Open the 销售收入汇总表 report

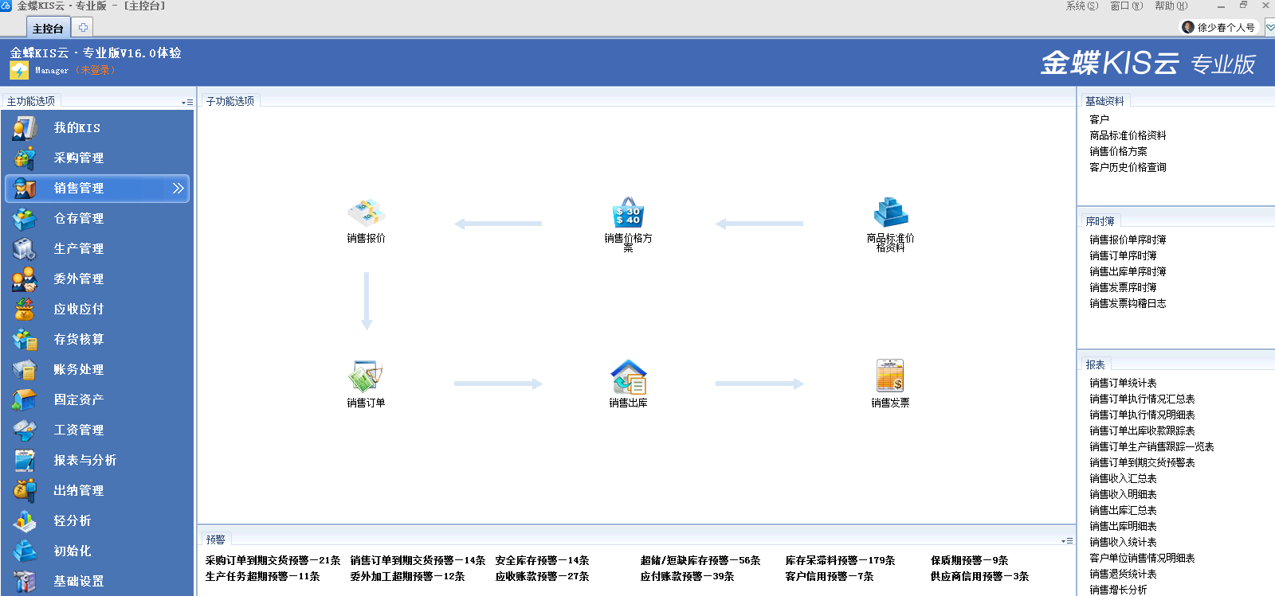(1123, 478)
